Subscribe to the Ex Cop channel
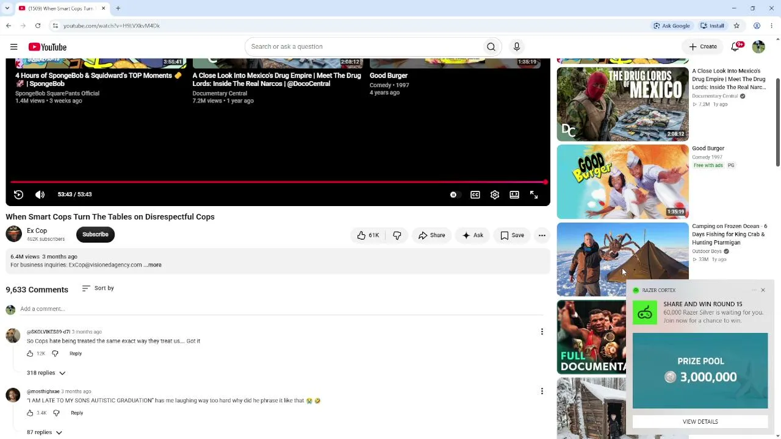781x439 pixels. click(95, 235)
